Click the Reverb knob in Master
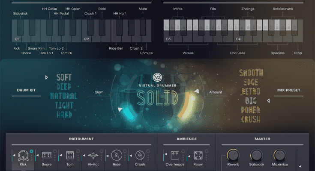 233,155
